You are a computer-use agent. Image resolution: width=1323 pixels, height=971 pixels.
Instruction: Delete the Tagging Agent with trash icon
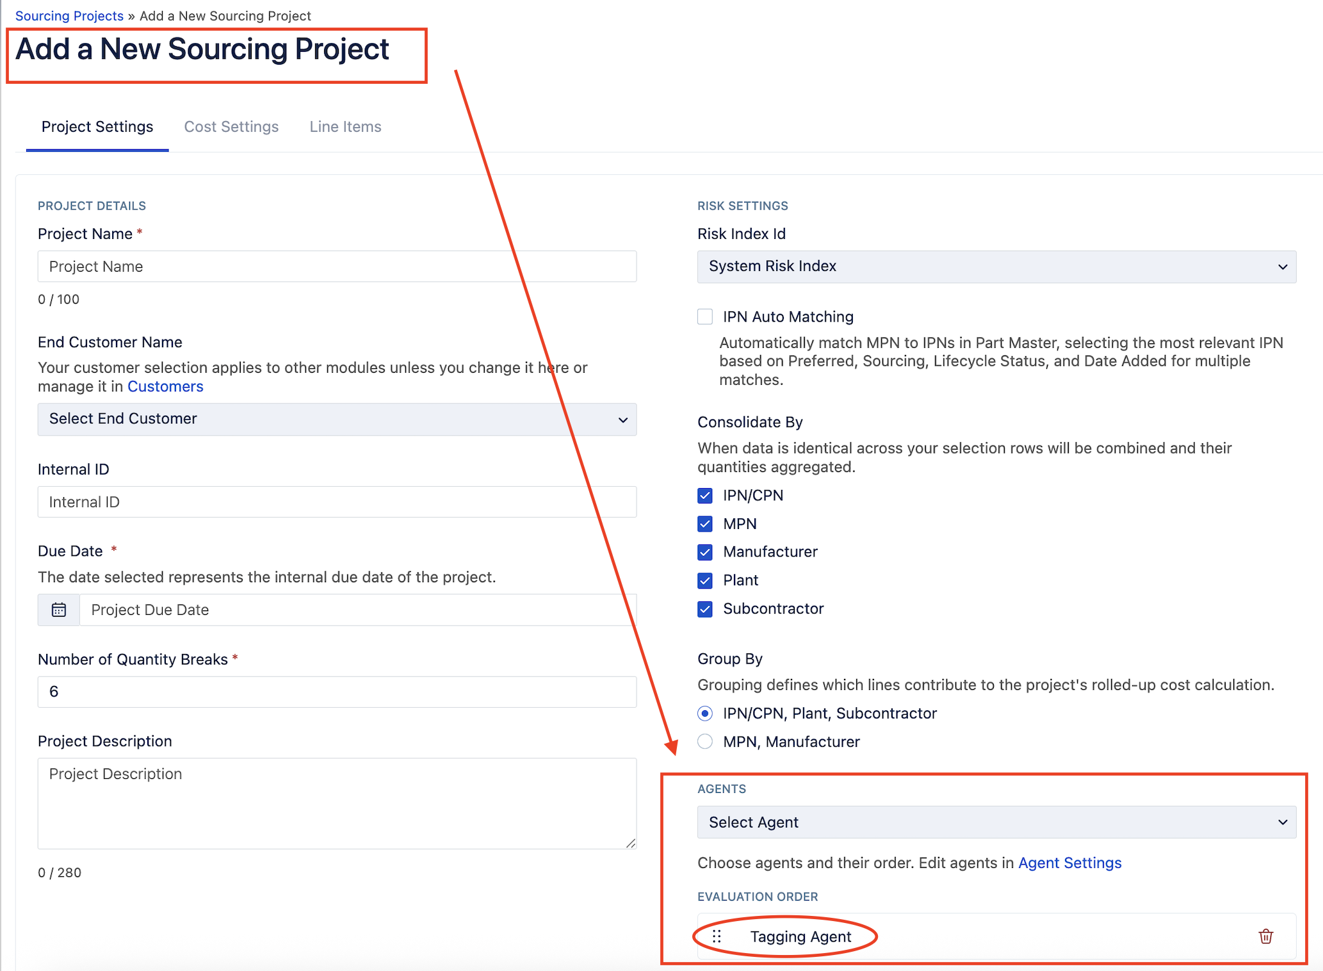point(1265,936)
